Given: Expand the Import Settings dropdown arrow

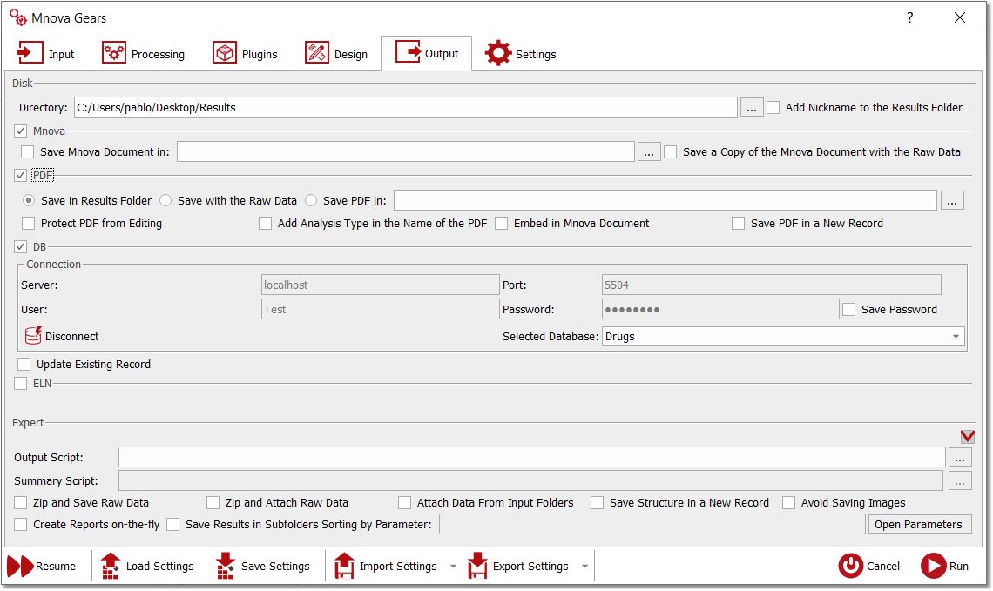Looking at the screenshot, I should point(453,567).
